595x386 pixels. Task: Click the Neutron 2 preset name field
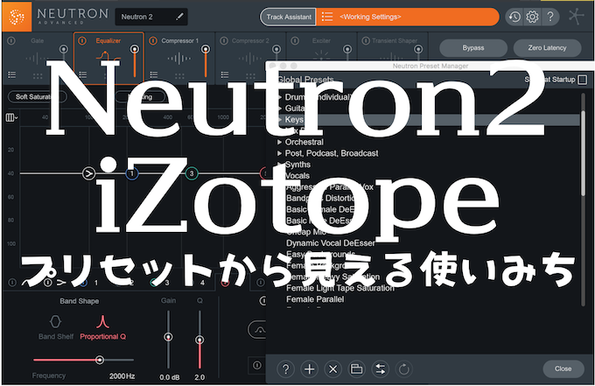[x=151, y=17]
